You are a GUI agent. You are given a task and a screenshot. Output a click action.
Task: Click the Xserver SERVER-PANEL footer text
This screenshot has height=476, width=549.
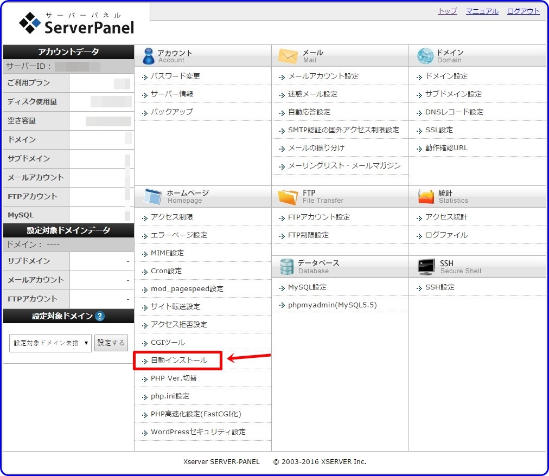pyautogui.click(x=221, y=461)
